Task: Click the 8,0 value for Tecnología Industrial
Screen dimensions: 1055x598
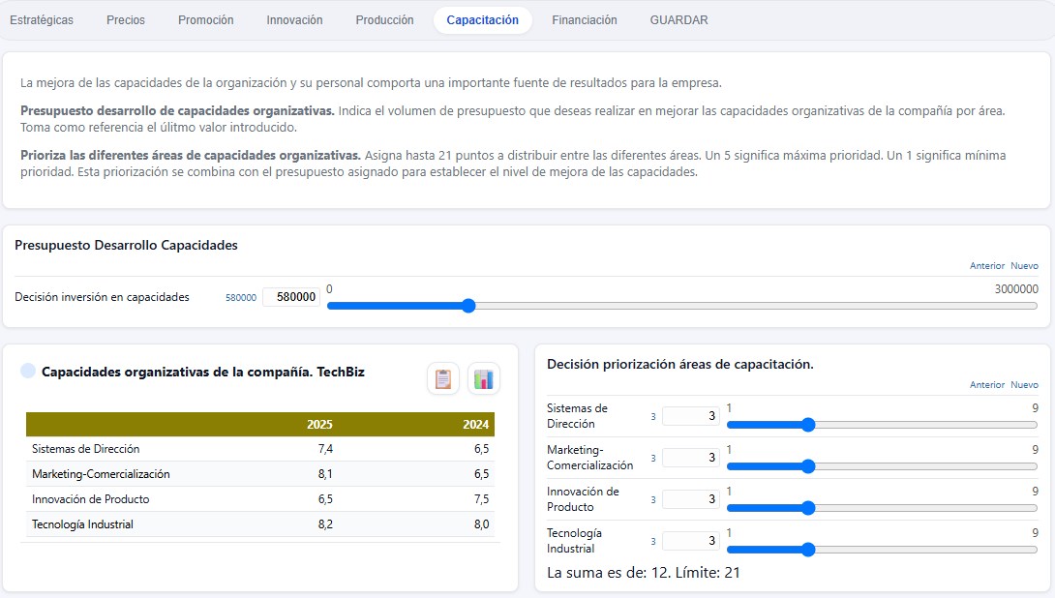Action: point(482,524)
